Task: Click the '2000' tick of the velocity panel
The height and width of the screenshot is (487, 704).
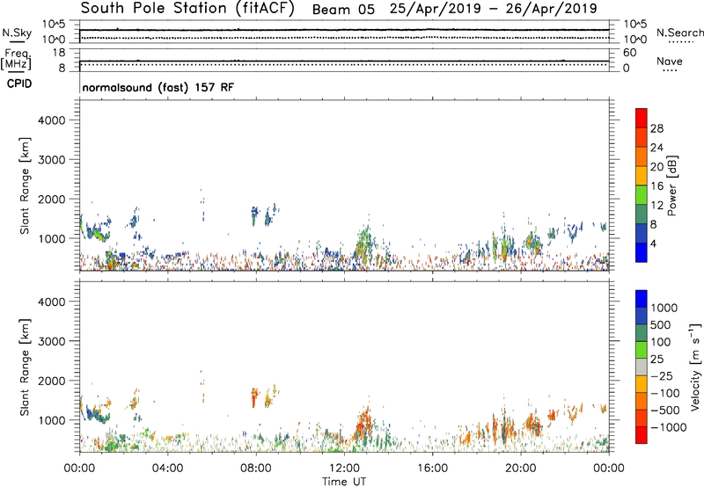Action: click(x=51, y=381)
